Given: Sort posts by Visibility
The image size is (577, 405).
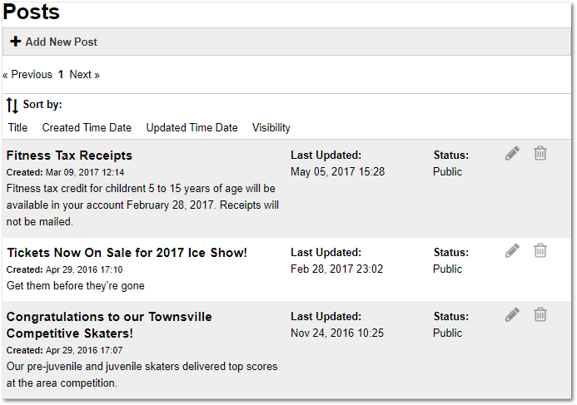Looking at the screenshot, I should click(271, 128).
